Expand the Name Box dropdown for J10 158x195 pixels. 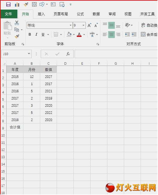pyautogui.click(x=29, y=54)
